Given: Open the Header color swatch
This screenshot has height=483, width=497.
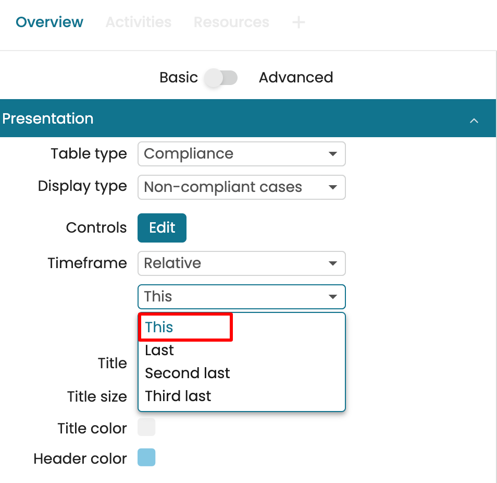Looking at the screenshot, I should pyautogui.click(x=146, y=457).
